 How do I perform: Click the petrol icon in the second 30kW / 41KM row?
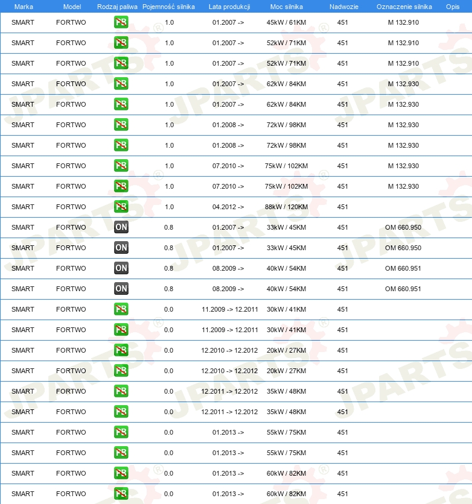(x=121, y=329)
